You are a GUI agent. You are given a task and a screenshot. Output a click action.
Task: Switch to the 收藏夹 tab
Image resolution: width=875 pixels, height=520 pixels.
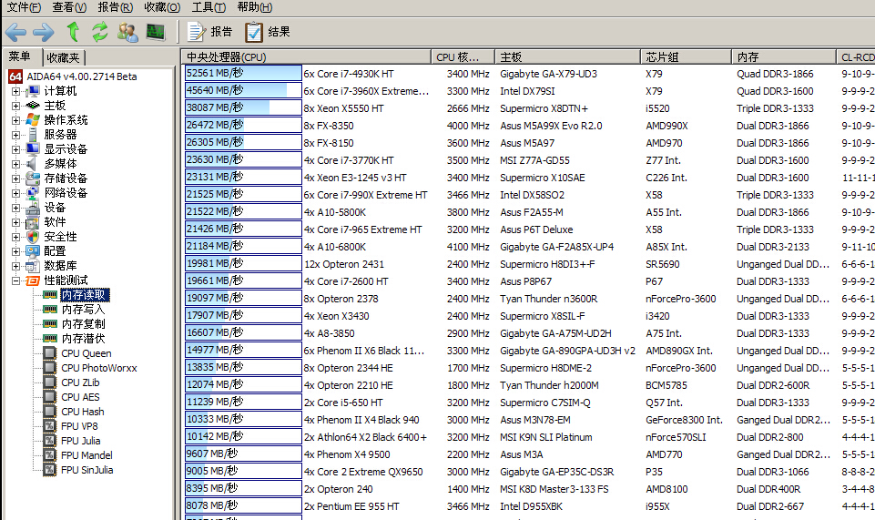pos(63,57)
